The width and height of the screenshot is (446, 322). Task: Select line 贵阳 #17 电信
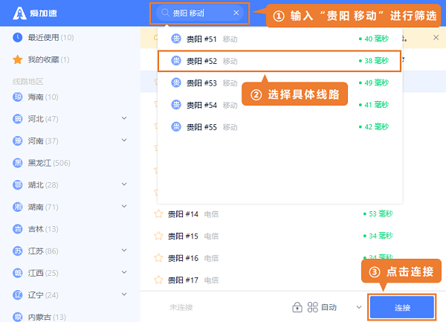click(x=293, y=280)
